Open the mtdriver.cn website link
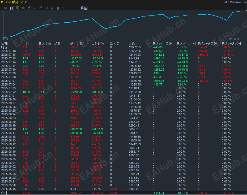Screen dimensions: 247x195 (235, 2)
